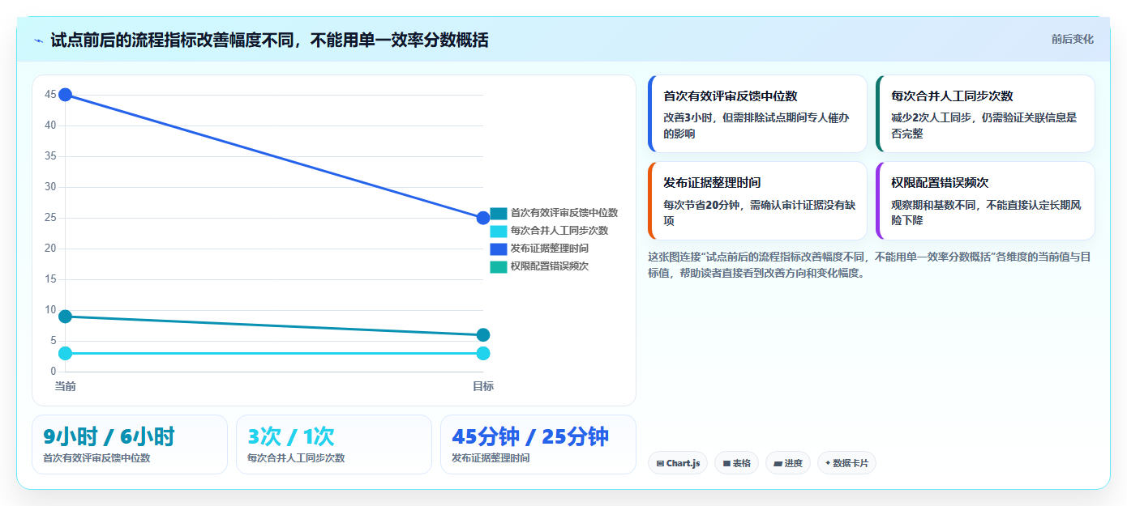Click the 45分钟 / 25分钟 stat card
This screenshot has height=506, width=1127.
coord(538,444)
